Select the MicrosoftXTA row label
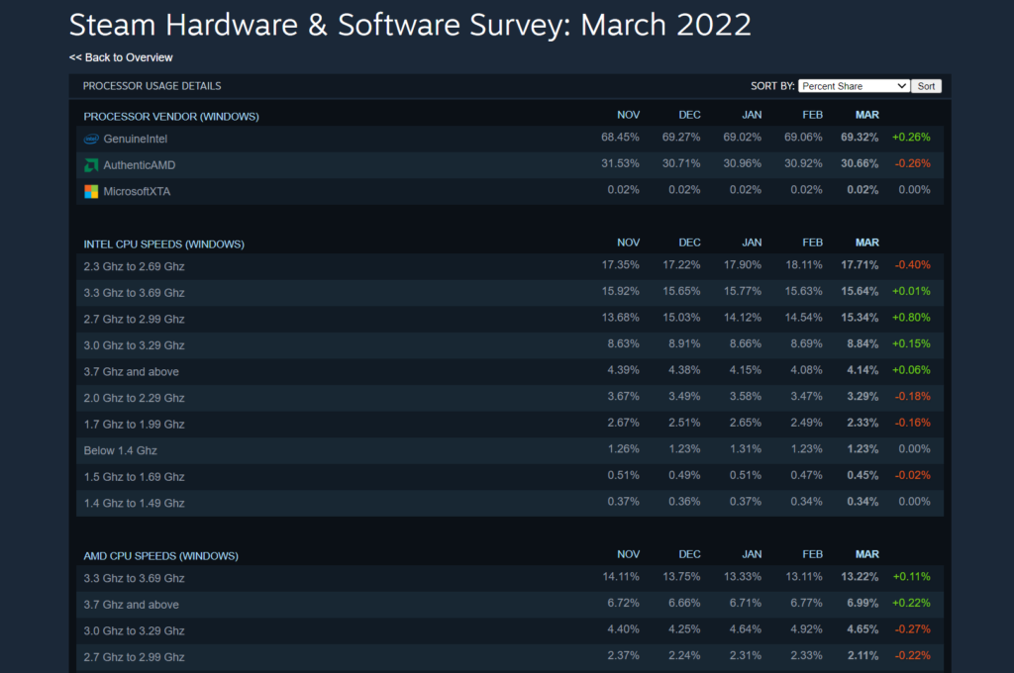Image resolution: width=1014 pixels, height=673 pixels. [137, 191]
